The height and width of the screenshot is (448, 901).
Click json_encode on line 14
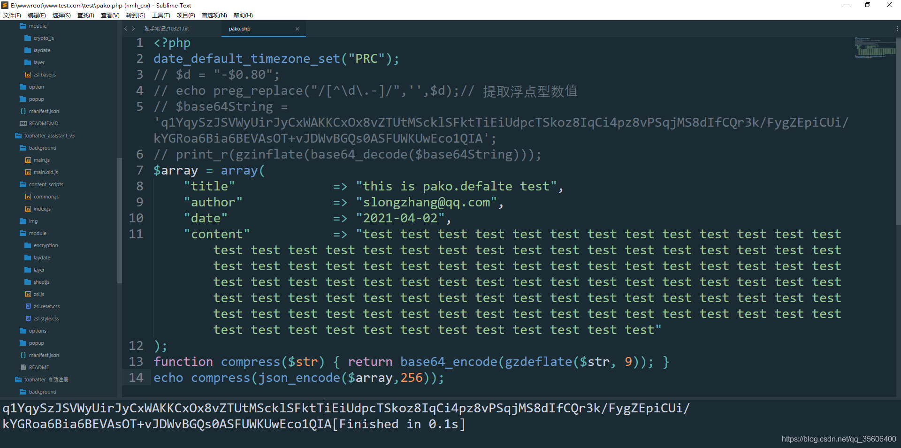tap(299, 378)
